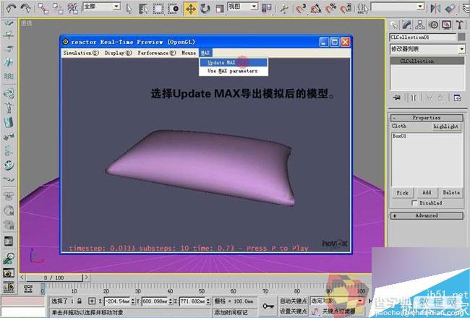Select the Select and Link tool
The width and height of the screenshot is (470, 318).
43,9
